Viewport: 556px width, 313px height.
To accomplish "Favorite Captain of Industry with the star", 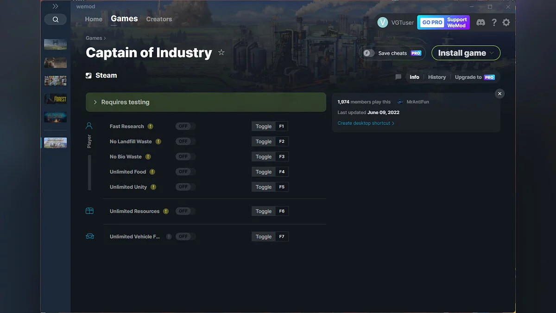I will click(x=221, y=52).
